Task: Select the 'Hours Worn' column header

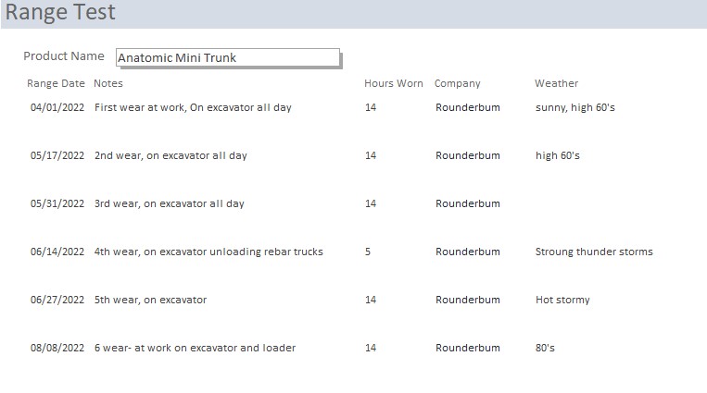Action: pyautogui.click(x=394, y=83)
